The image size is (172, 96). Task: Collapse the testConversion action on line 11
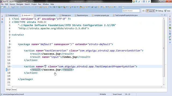(x=11, y=50)
